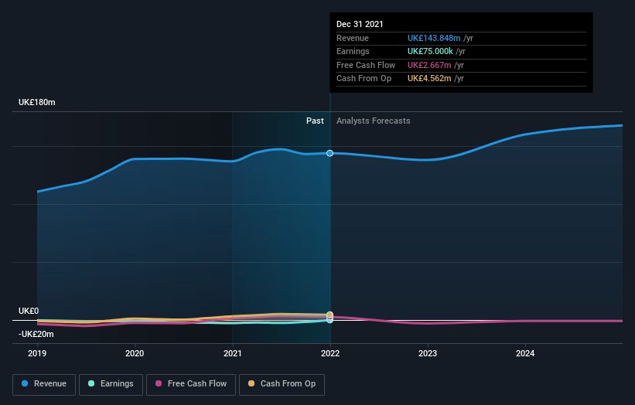Click the teal Earnings legend dot
Image resolution: width=635 pixels, height=405 pixels.
pos(91,383)
